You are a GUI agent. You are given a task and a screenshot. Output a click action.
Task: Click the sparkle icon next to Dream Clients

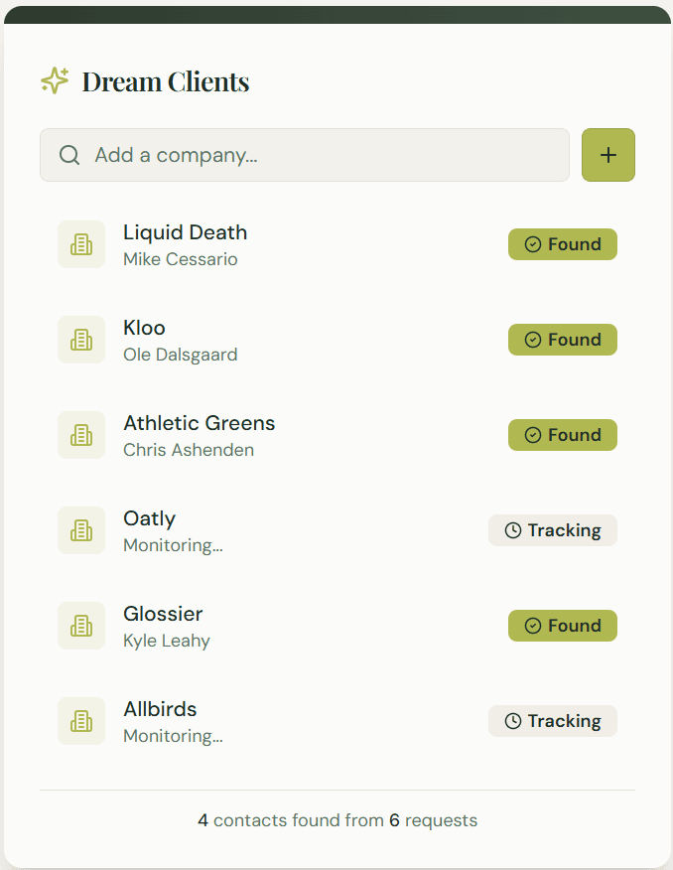(x=55, y=81)
